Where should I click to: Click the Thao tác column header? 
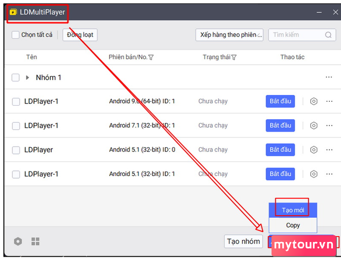[x=292, y=57]
